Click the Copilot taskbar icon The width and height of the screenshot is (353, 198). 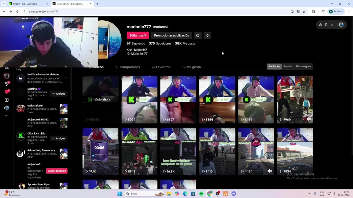point(177,194)
